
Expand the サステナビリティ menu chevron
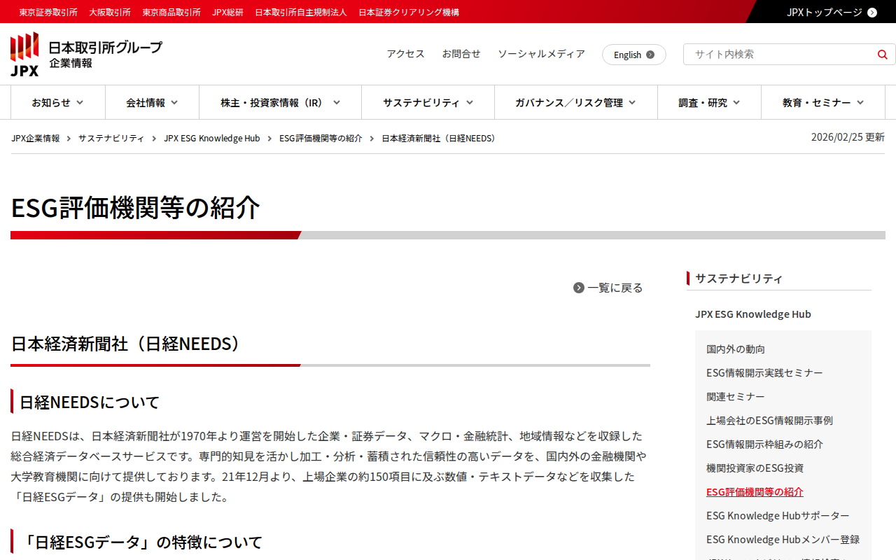(470, 103)
